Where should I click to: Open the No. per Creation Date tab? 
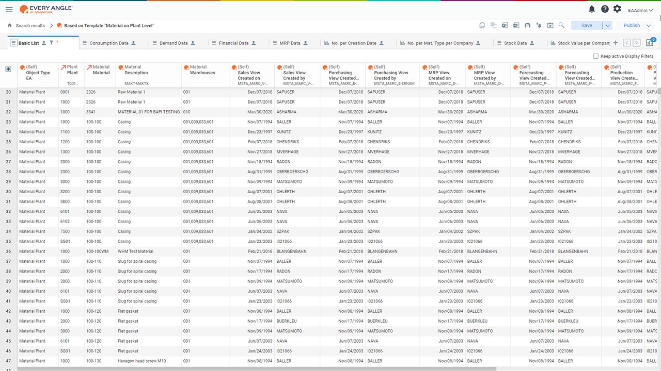(354, 43)
